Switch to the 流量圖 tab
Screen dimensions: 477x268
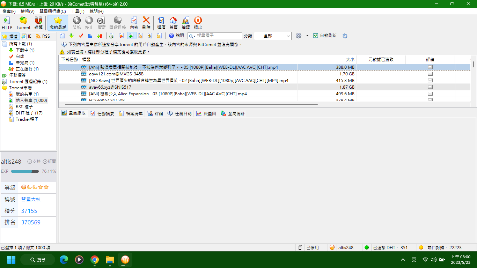pyautogui.click(x=206, y=113)
